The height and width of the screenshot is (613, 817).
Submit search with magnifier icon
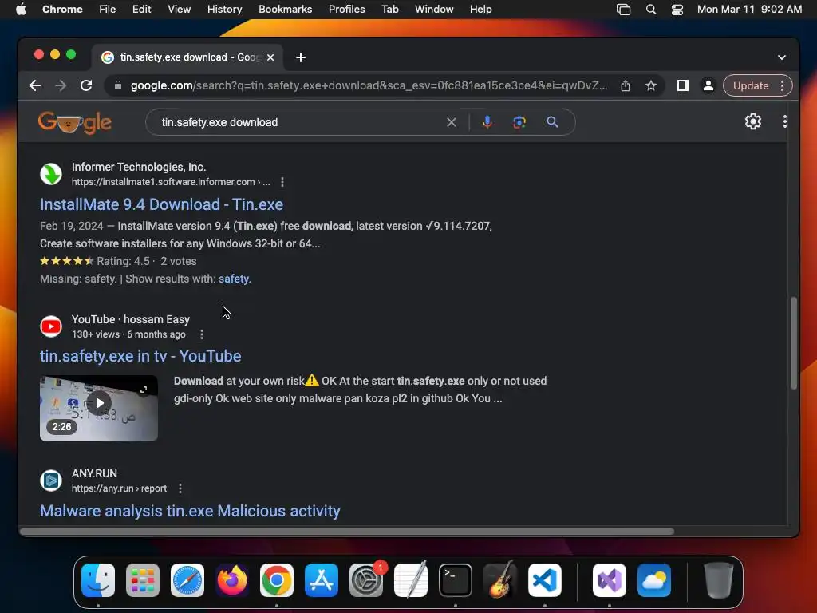tap(552, 122)
